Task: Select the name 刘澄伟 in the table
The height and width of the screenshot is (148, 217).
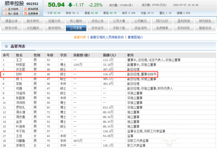Action: (21, 93)
